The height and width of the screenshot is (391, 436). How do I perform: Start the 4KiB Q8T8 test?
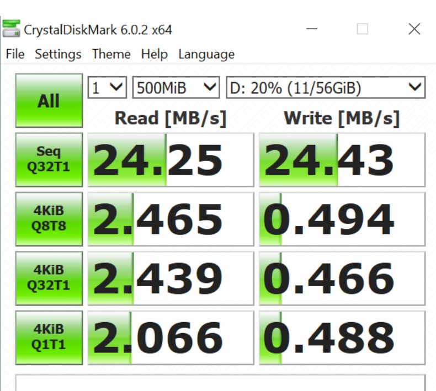pyautogui.click(x=49, y=219)
